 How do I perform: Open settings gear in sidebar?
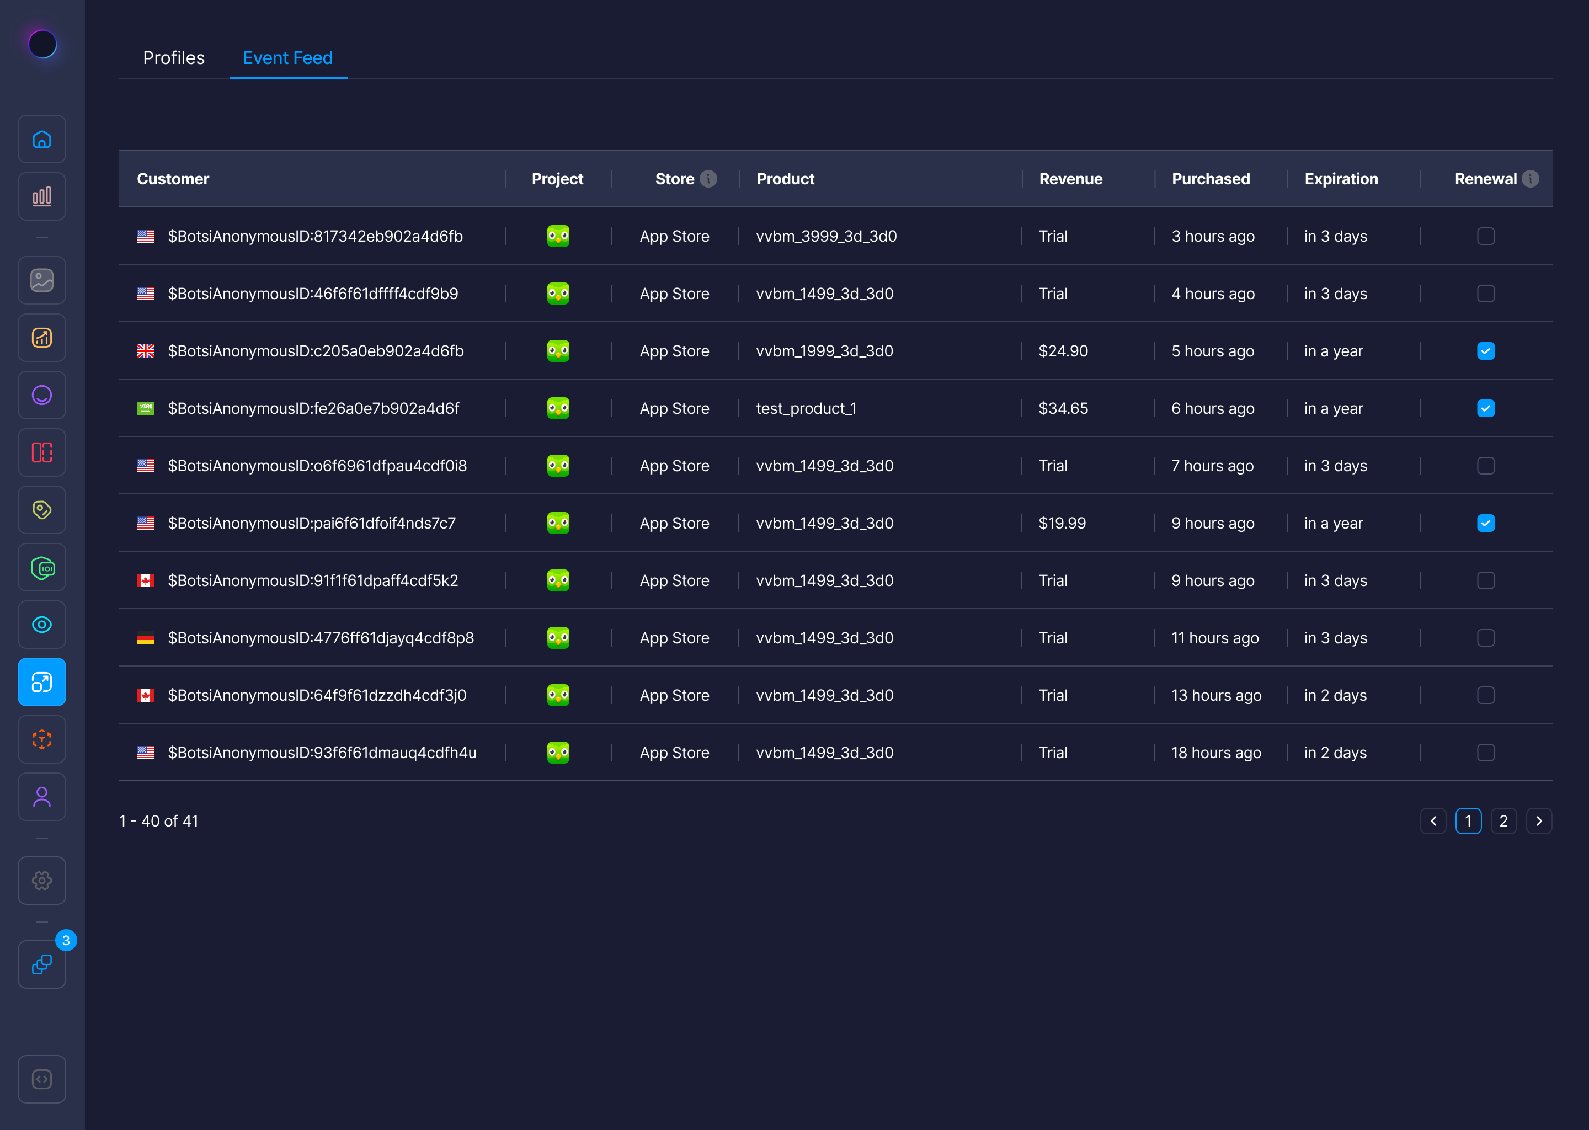coord(42,880)
